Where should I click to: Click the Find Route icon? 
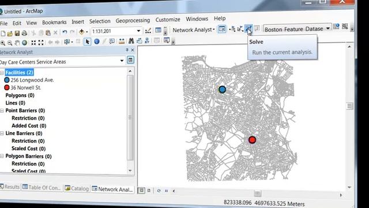click(x=140, y=41)
